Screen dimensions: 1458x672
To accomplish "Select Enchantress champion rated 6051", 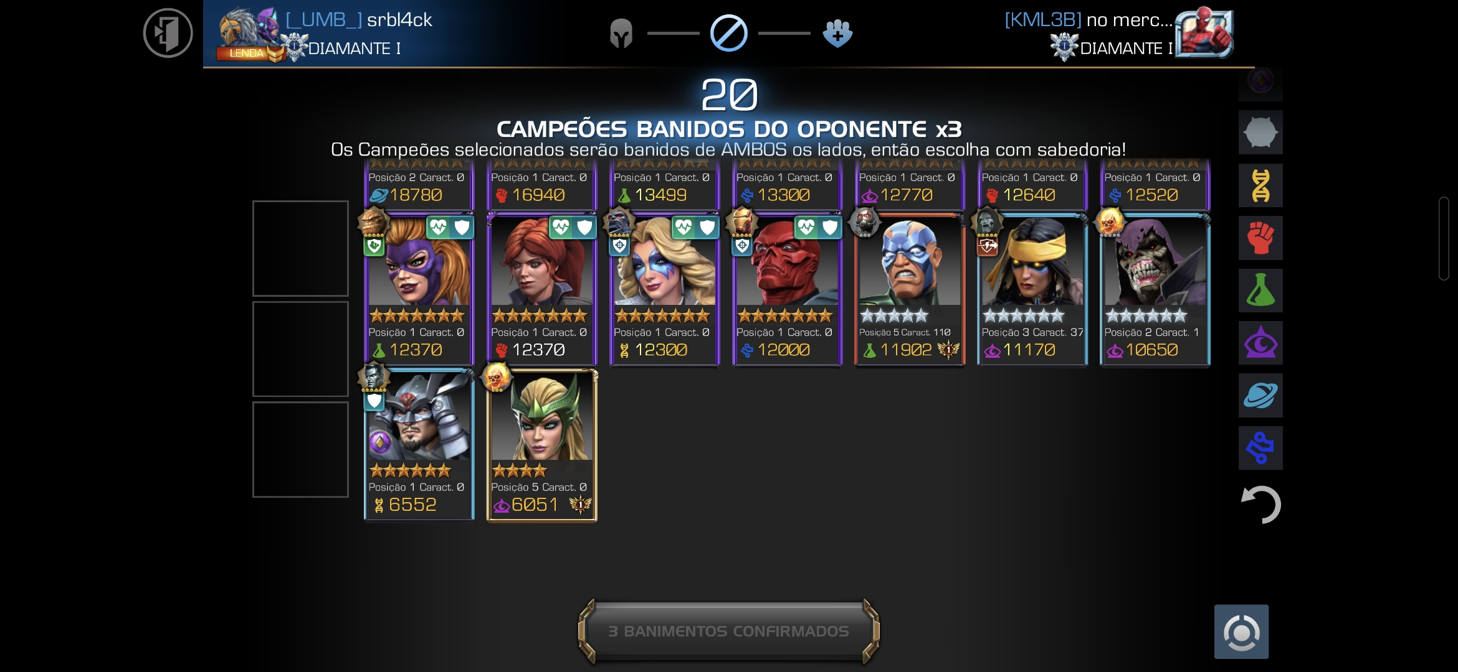I will pyautogui.click(x=541, y=445).
